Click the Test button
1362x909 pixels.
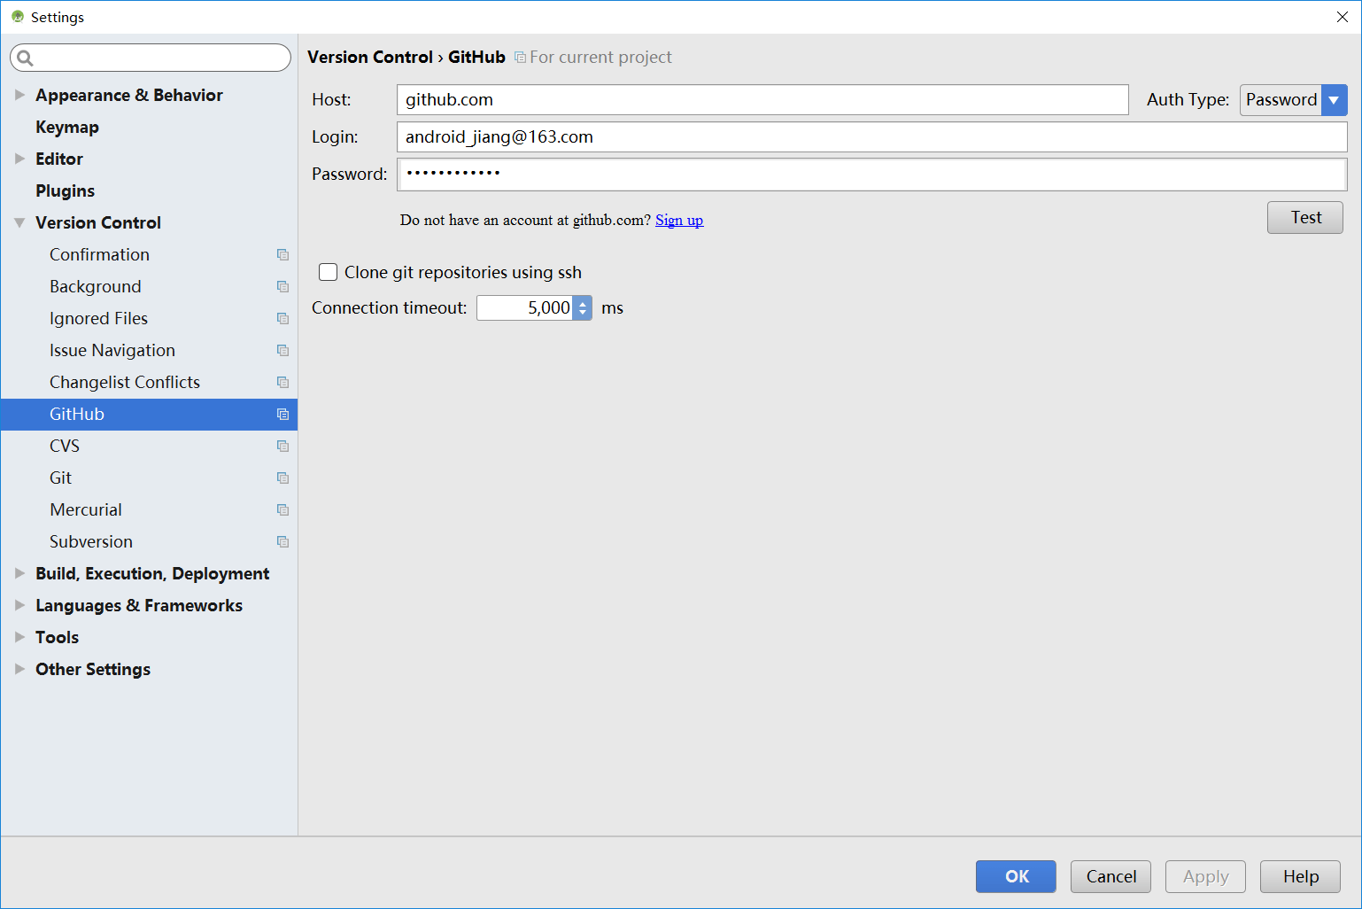1304,217
